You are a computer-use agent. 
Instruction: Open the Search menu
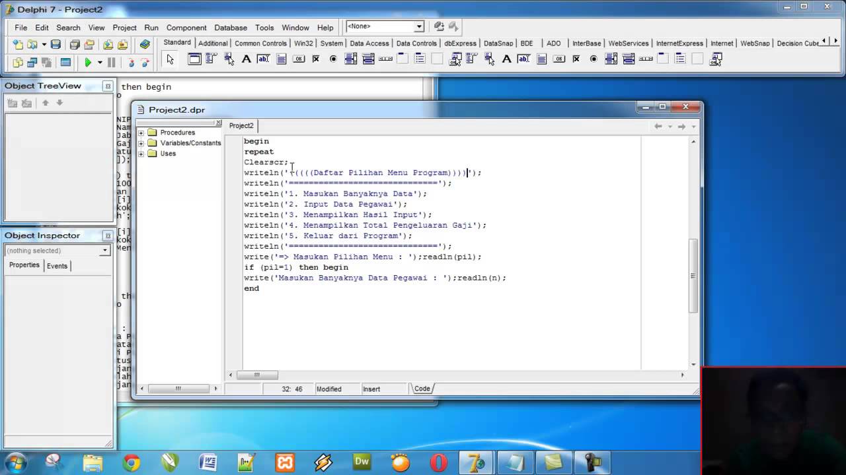click(x=68, y=28)
